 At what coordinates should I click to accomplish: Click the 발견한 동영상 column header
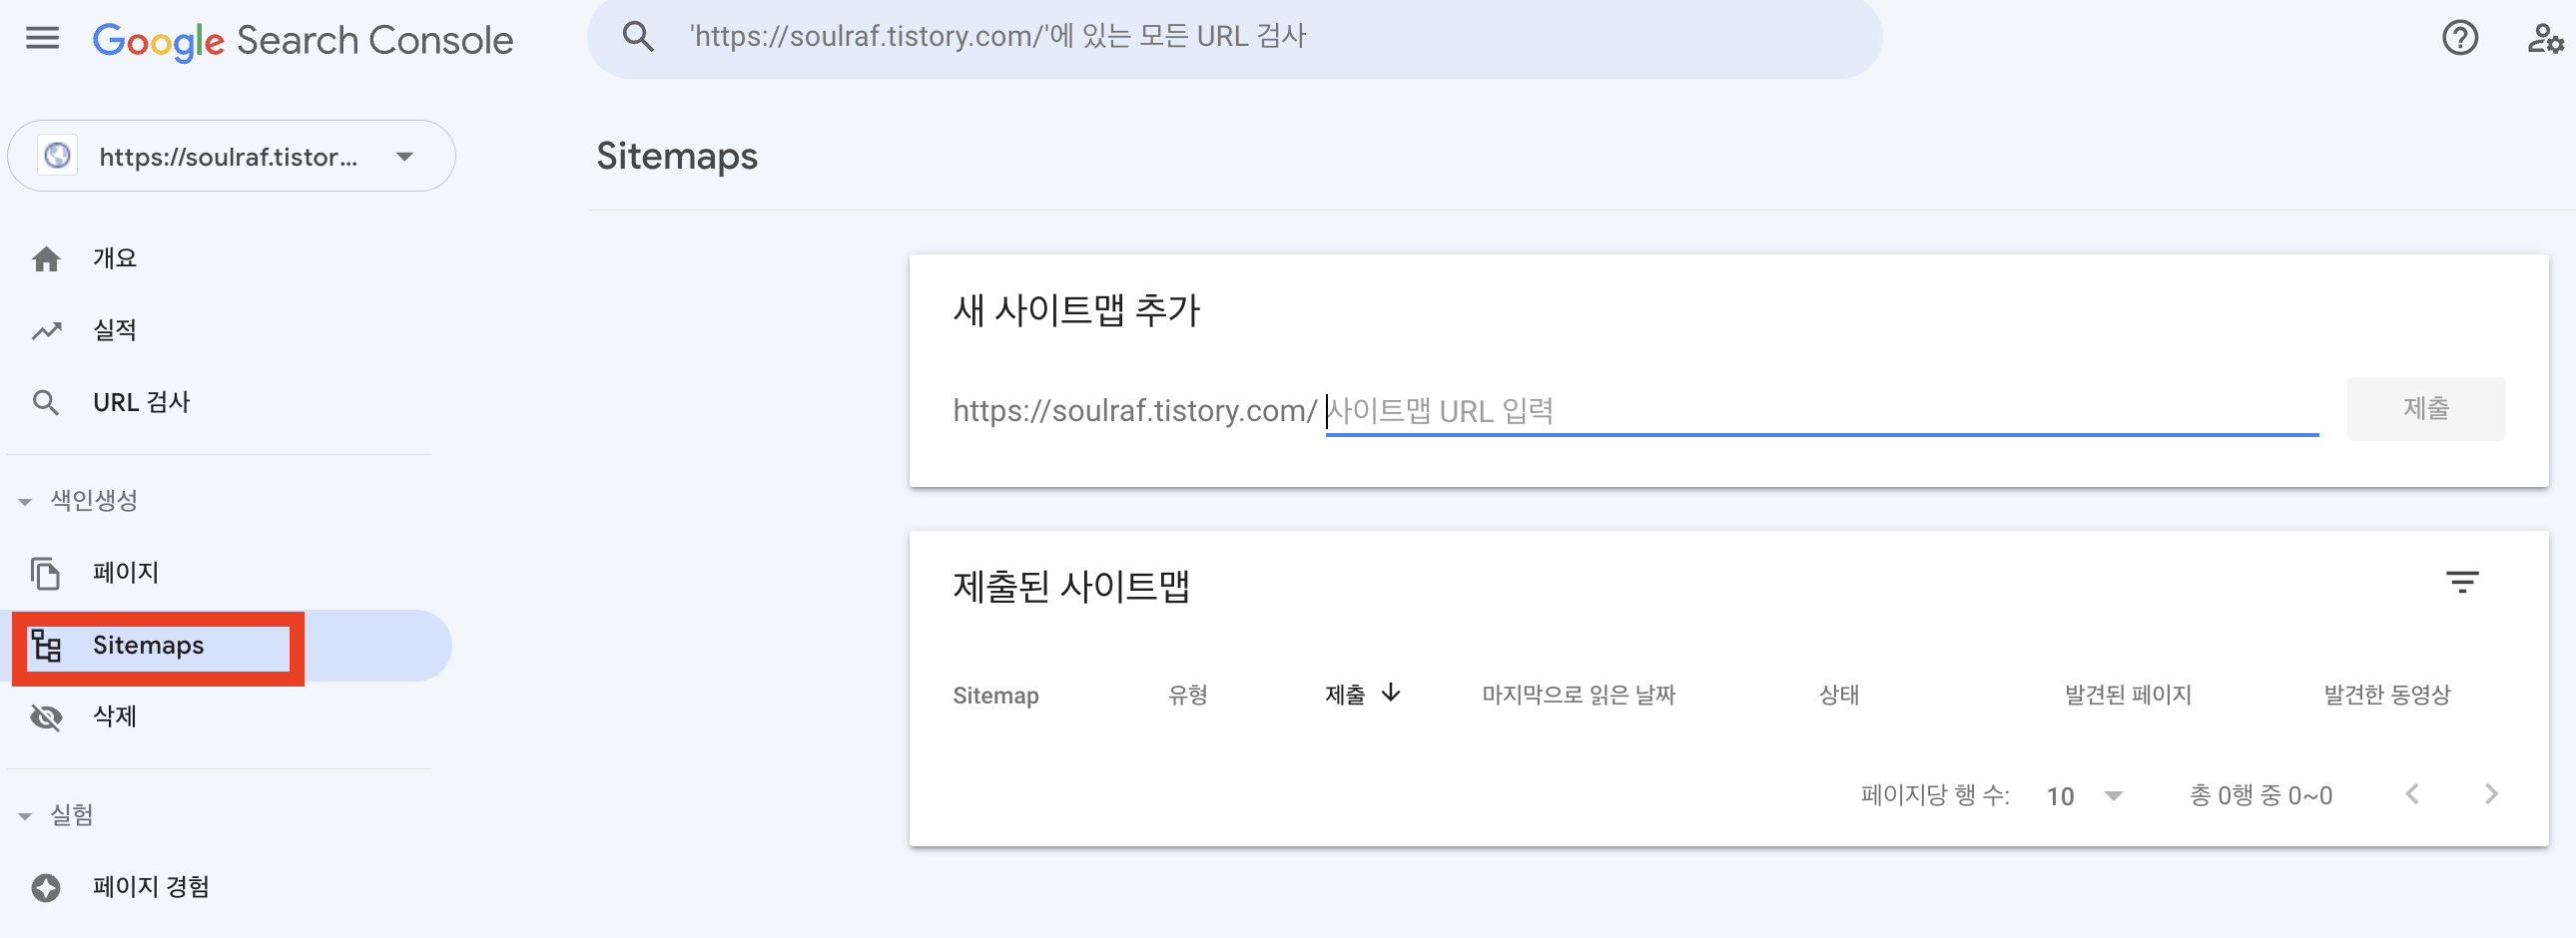[x=2386, y=695]
